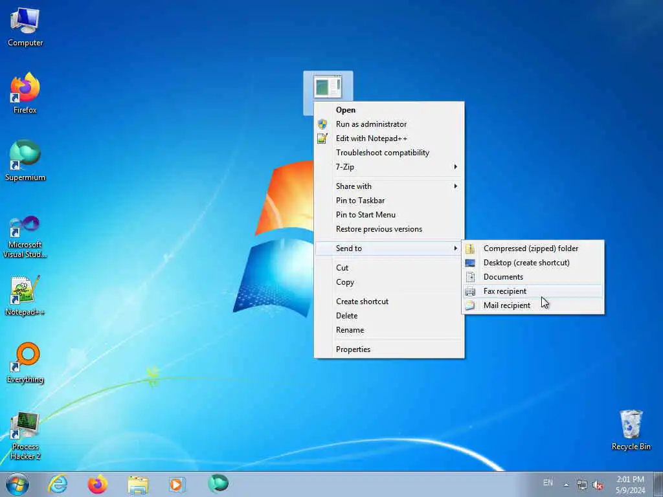Launch Firefox from the taskbar
The width and height of the screenshot is (663, 497).
click(x=97, y=484)
